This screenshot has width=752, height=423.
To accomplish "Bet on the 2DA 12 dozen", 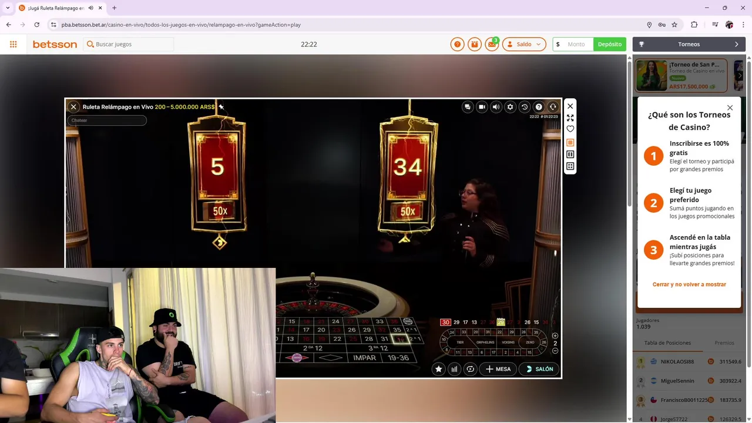I will click(313, 348).
